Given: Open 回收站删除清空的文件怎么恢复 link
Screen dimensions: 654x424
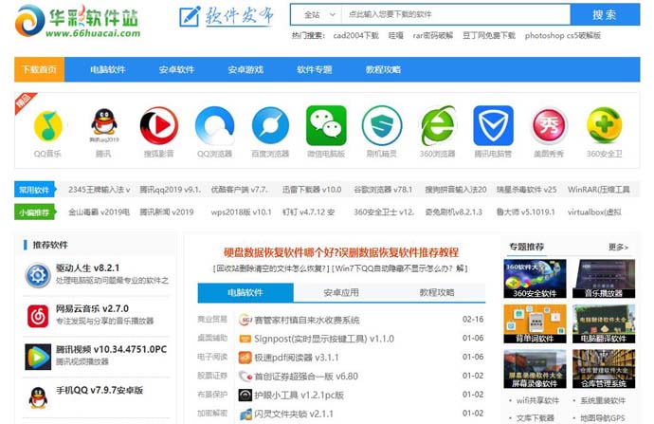Looking at the screenshot, I should [272, 268].
